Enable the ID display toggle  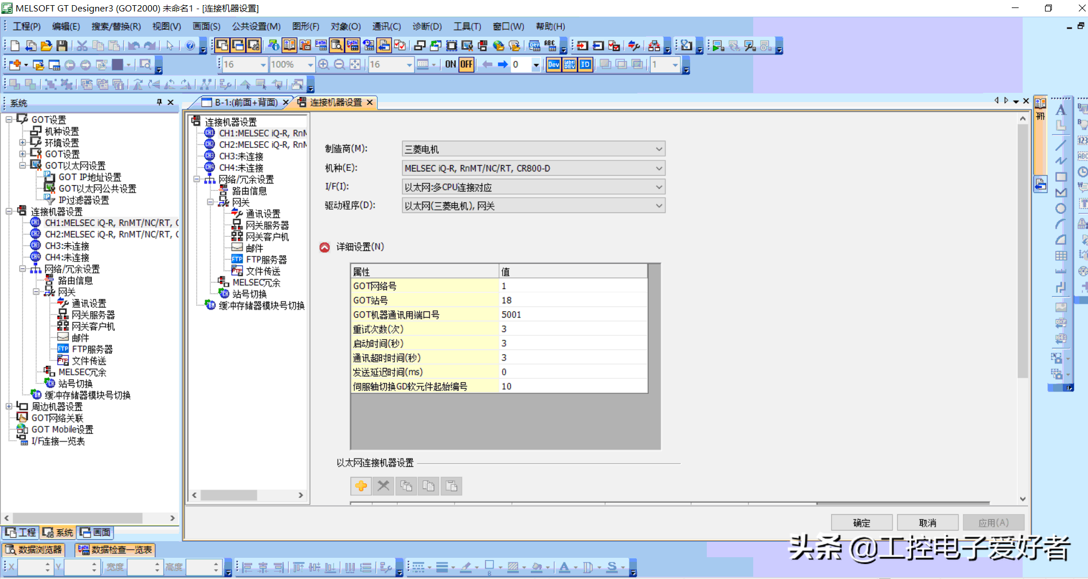pyautogui.click(x=585, y=65)
